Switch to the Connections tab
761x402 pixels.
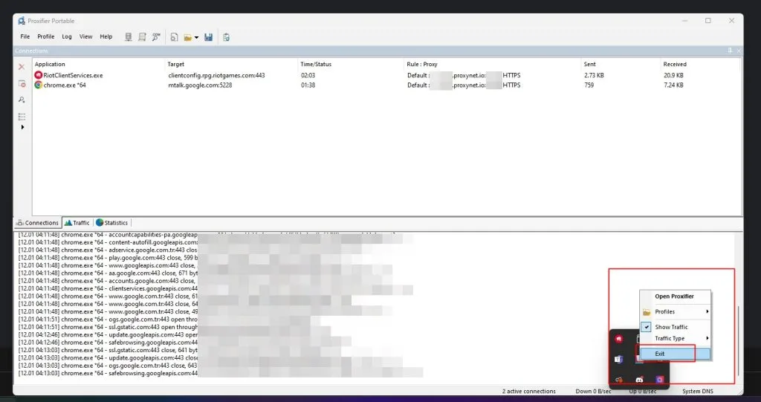click(37, 223)
